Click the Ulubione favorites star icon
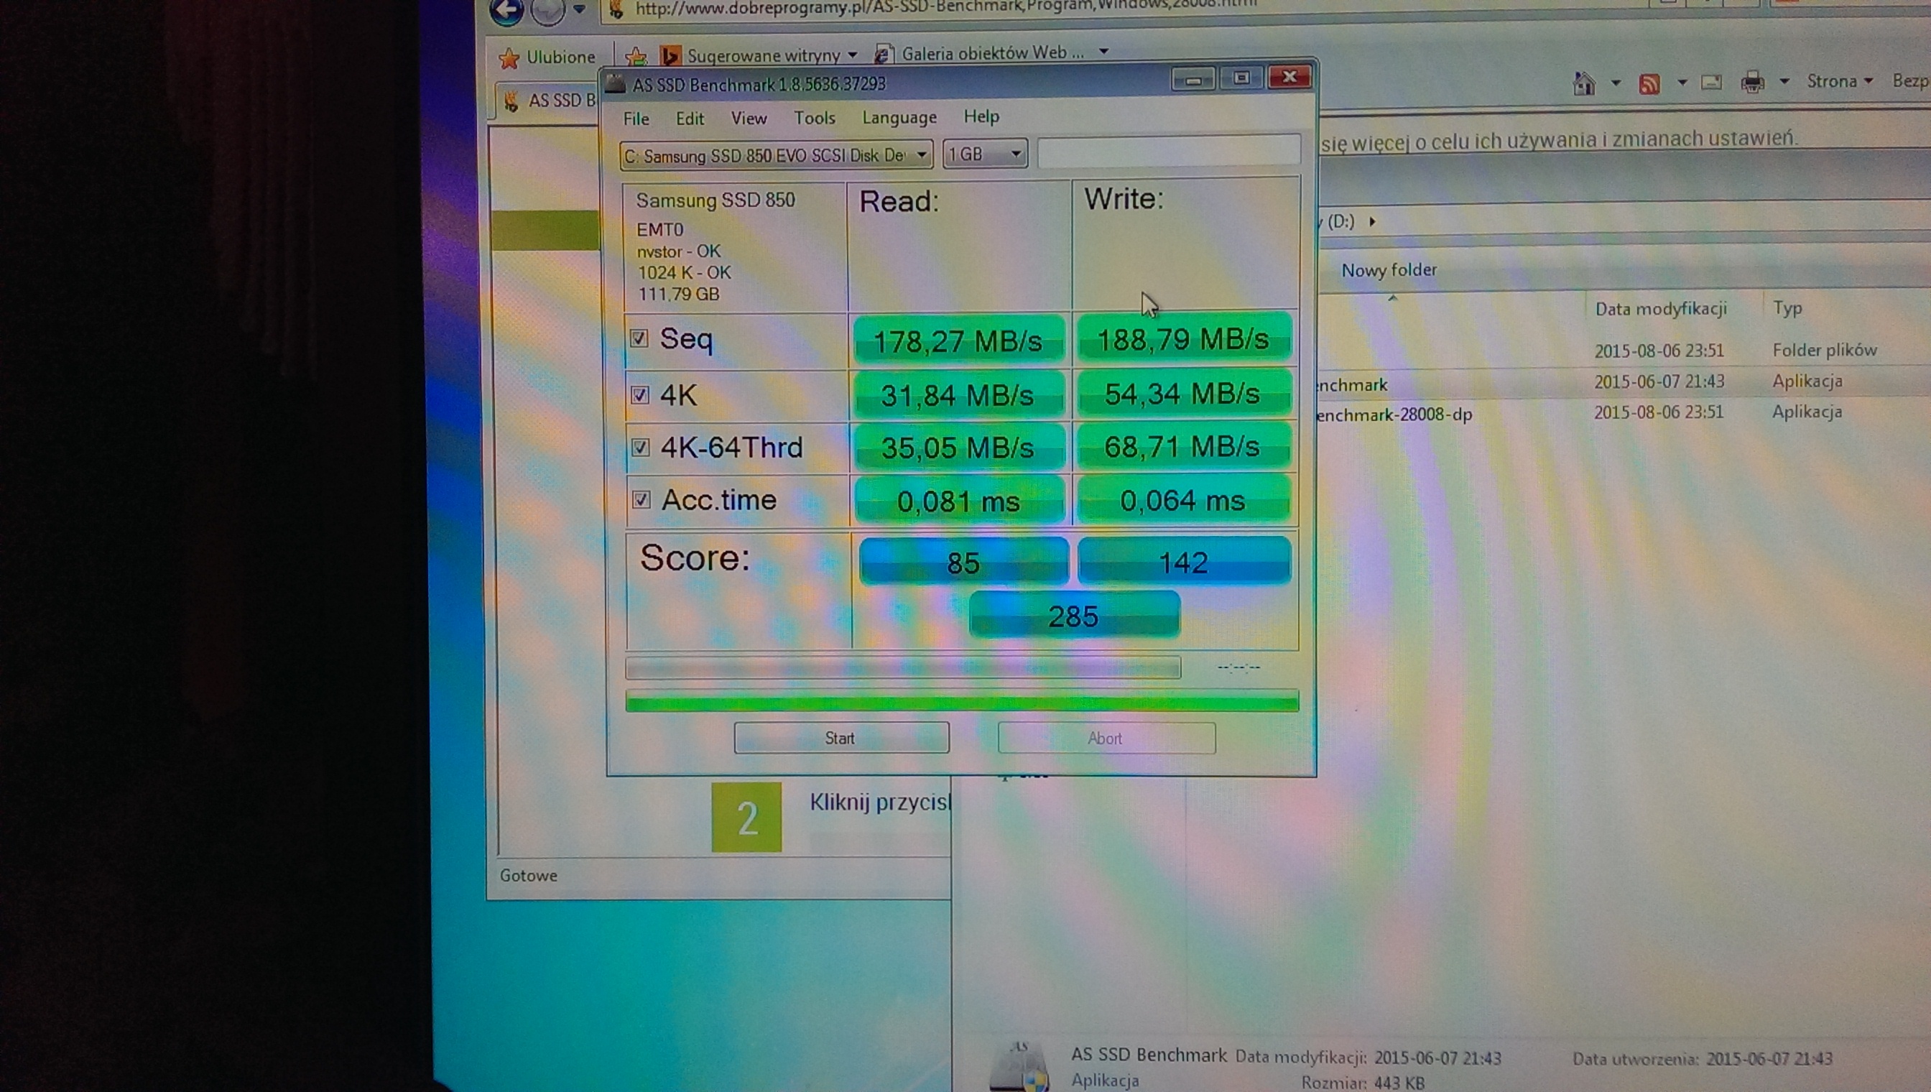 coord(509,57)
